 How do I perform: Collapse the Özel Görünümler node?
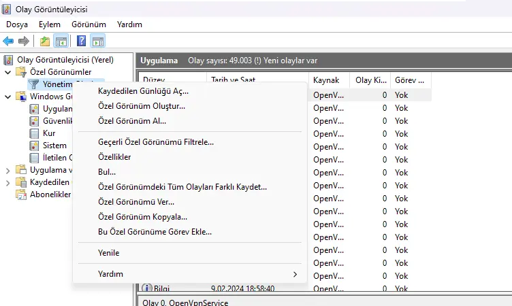pos(8,72)
